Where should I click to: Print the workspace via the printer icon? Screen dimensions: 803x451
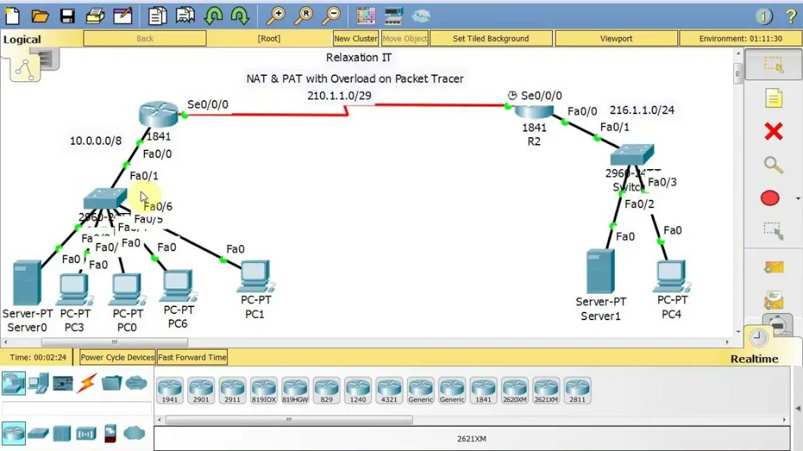click(x=95, y=15)
